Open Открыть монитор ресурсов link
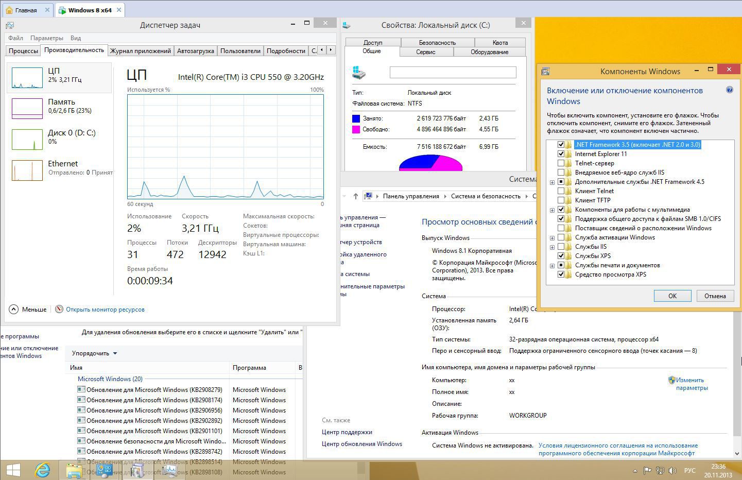This screenshot has height=480, width=742. [x=105, y=310]
